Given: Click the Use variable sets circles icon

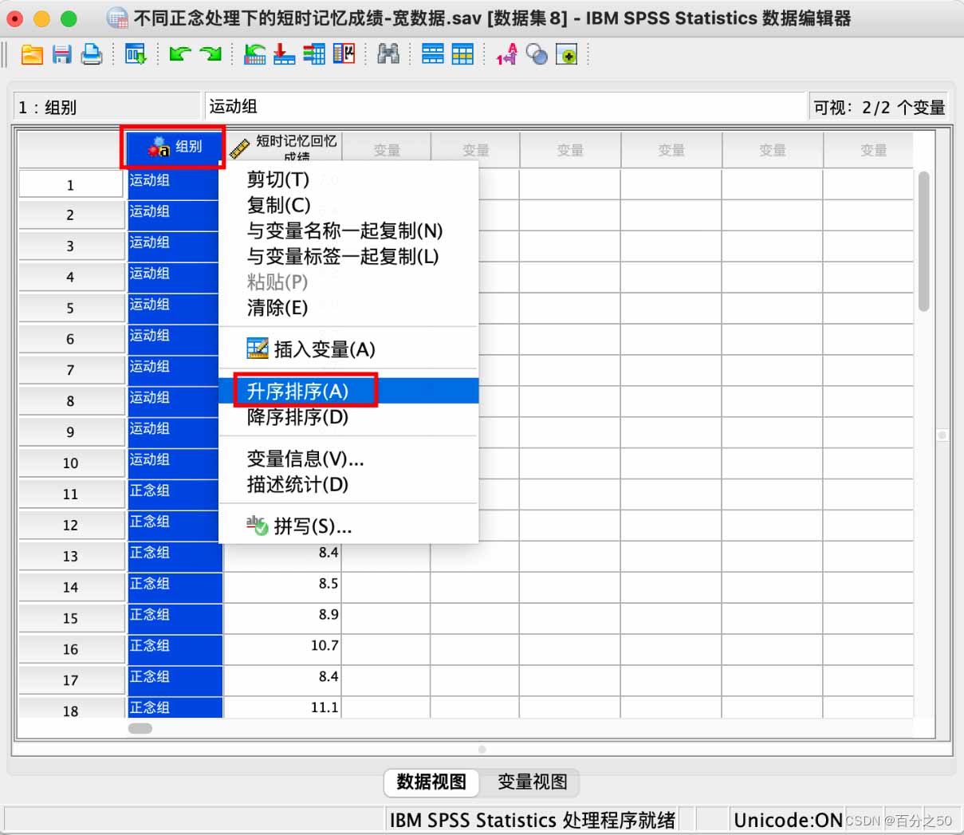Looking at the screenshot, I should [x=537, y=54].
